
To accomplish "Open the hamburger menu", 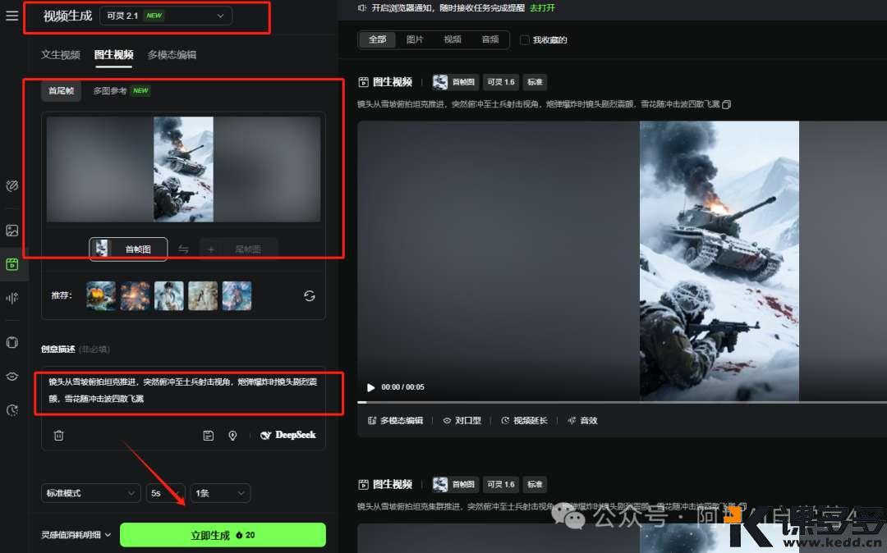I will [x=11, y=16].
